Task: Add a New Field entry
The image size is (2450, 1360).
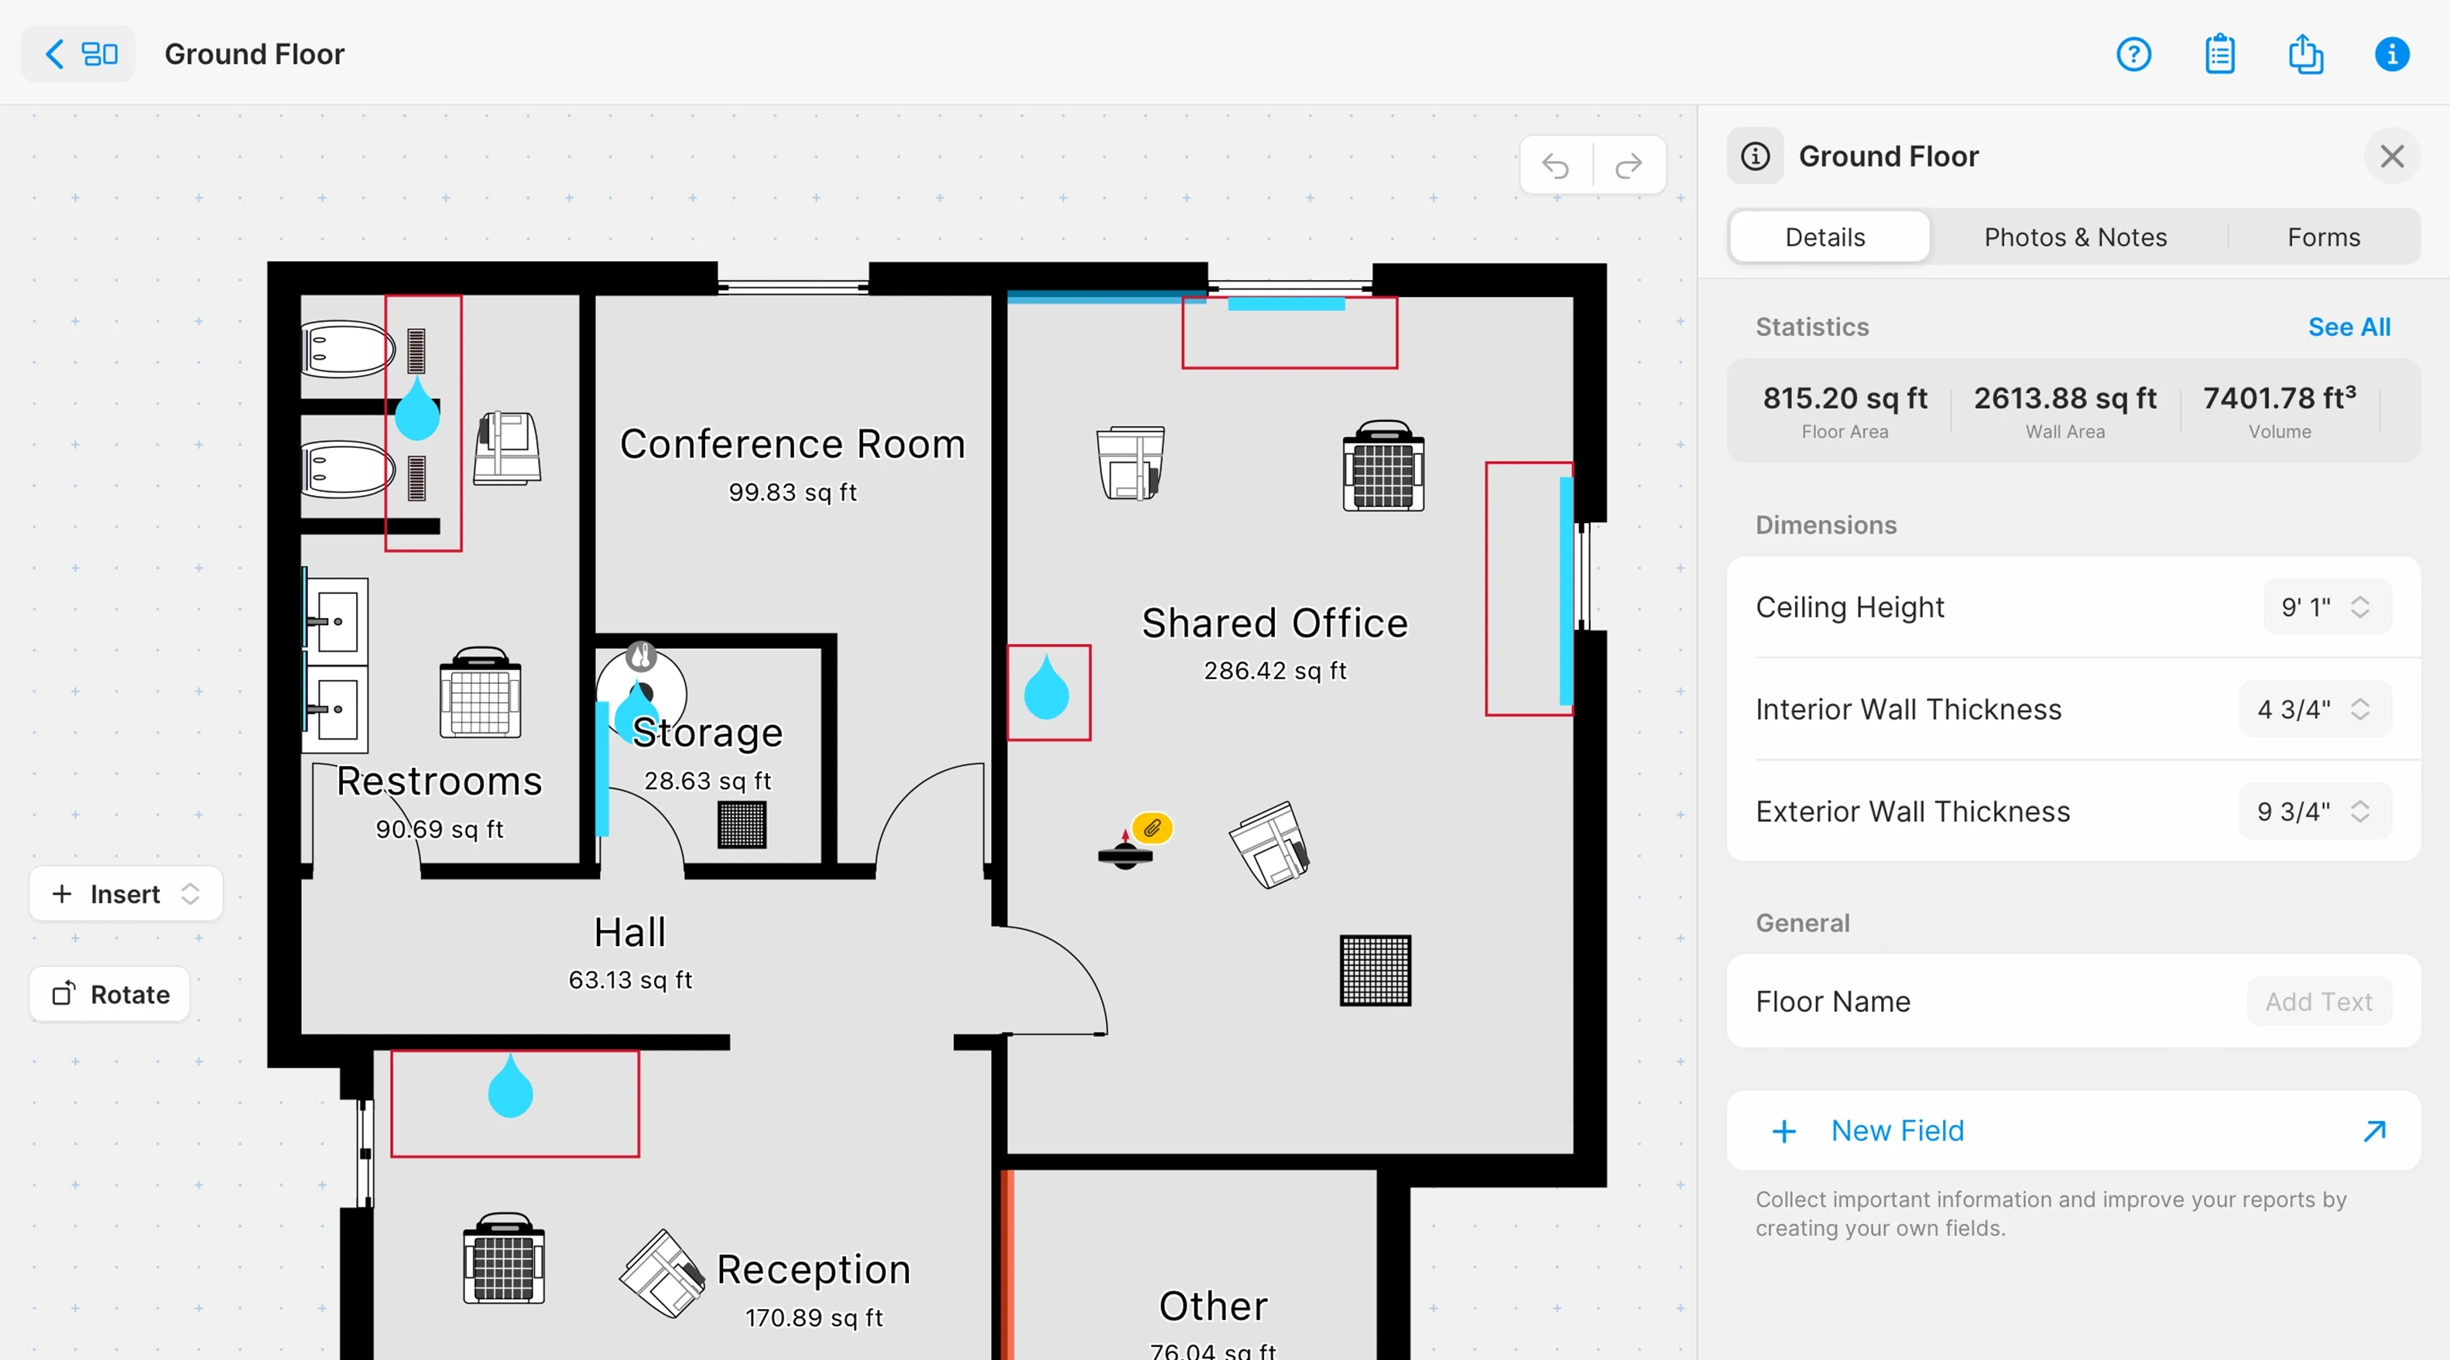Action: pyautogui.click(x=1897, y=1131)
